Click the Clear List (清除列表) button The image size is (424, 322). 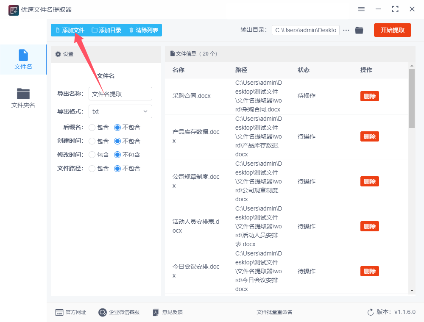pyautogui.click(x=144, y=30)
